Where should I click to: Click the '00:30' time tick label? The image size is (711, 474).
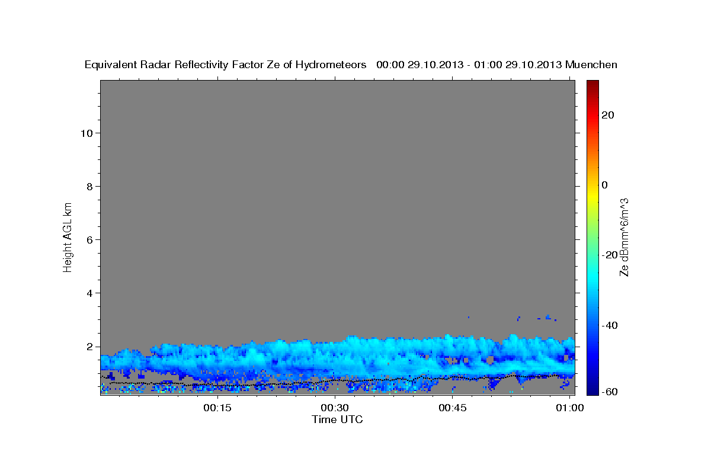tap(335, 408)
